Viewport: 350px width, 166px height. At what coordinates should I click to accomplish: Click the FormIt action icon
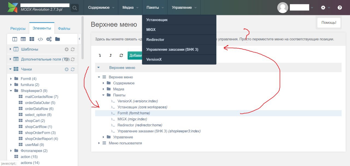[x=113, y=113]
